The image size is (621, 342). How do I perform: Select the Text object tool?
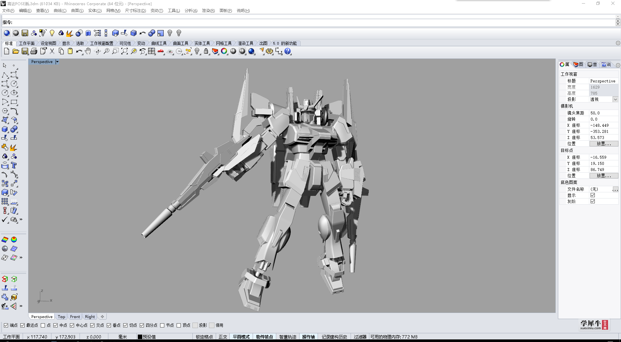[x=14, y=166]
